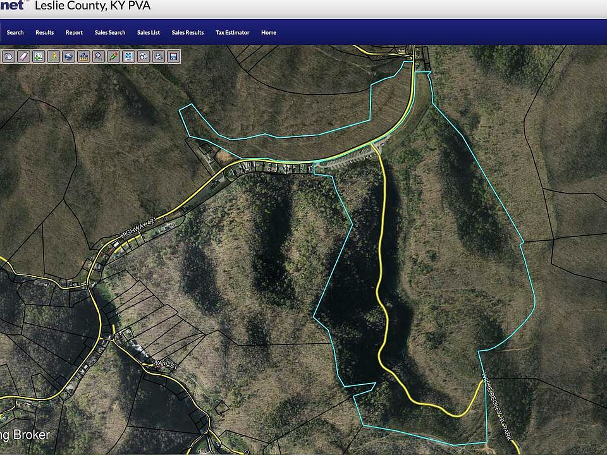Select the Pan hand tool

(x=8, y=56)
